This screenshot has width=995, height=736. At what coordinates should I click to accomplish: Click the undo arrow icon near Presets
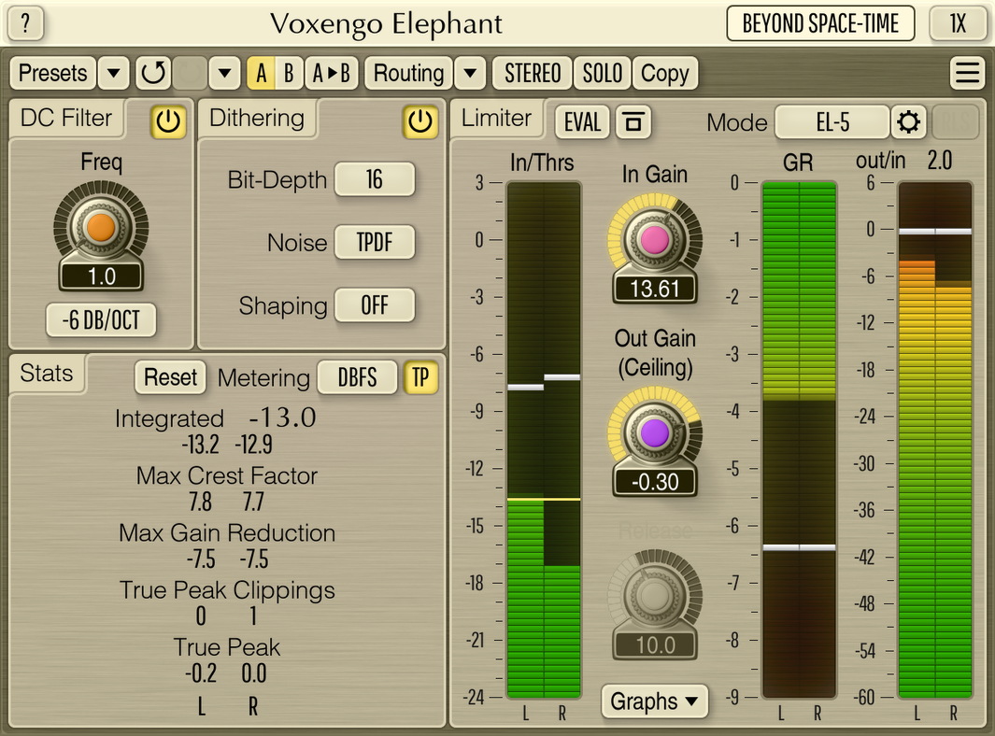(x=152, y=73)
